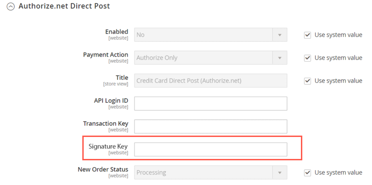Click the Authorize.net Direct Post heading text
Image resolution: width=372 pixels, height=185 pixels.
tap(64, 6)
